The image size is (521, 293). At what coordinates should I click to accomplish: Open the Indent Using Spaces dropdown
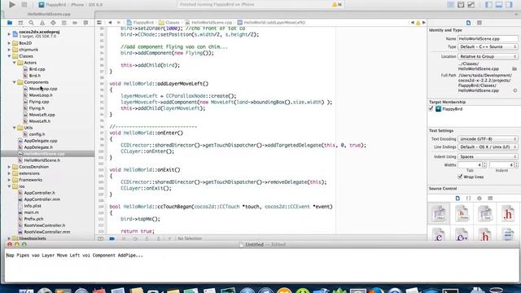[x=488, y=156]
